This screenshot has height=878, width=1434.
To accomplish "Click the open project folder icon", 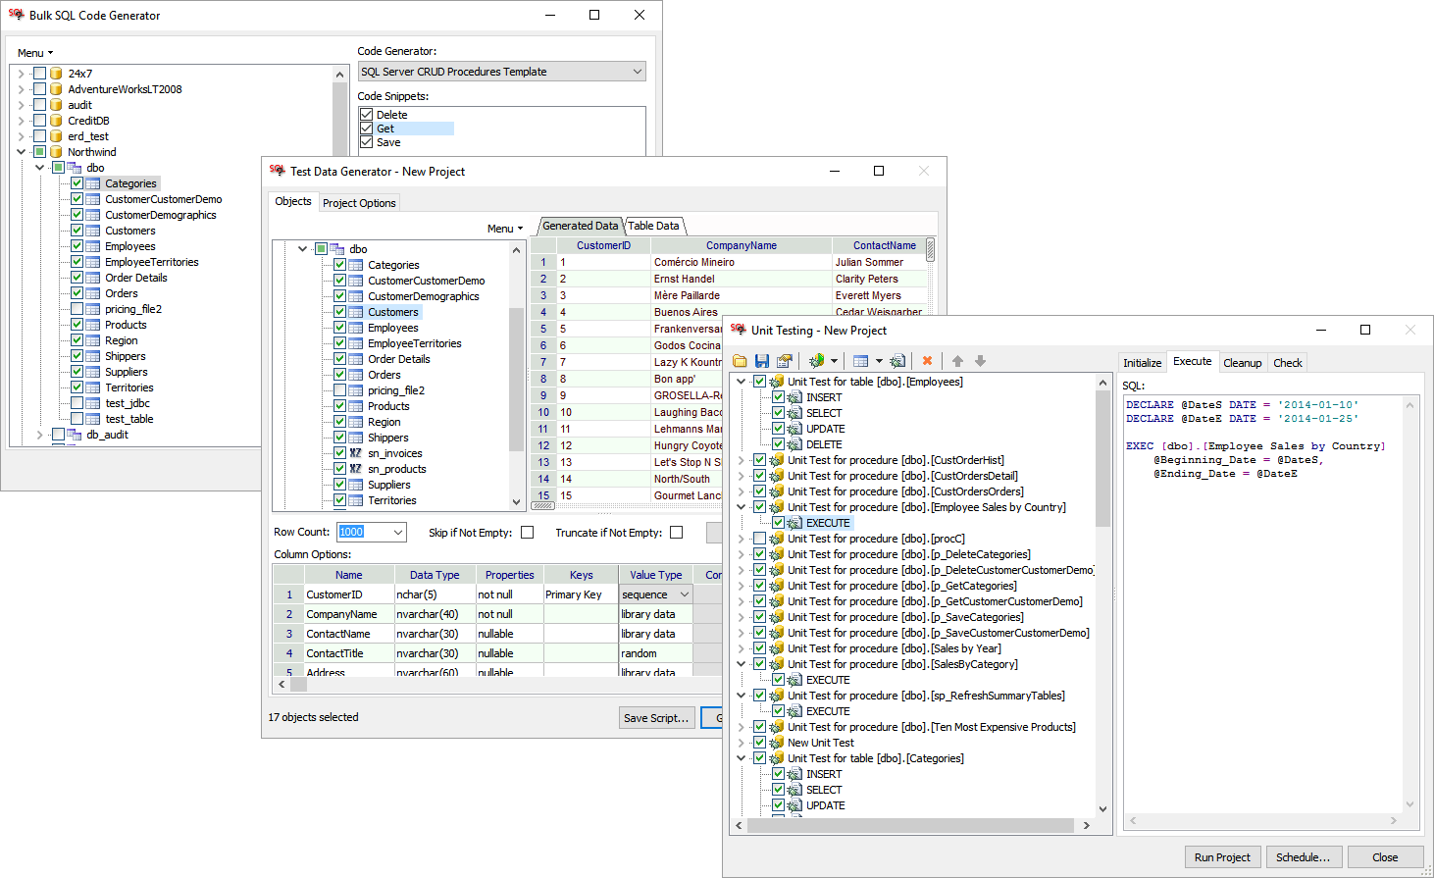I will coord(740,361).
